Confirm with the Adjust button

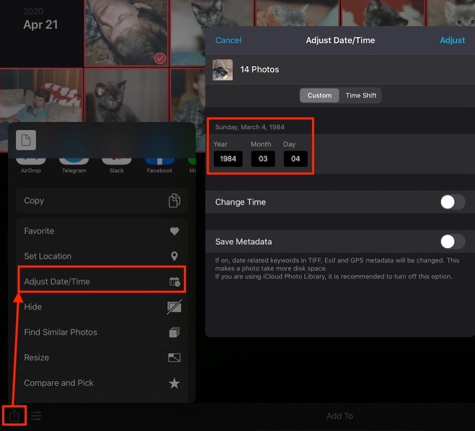tap(452, 40)
